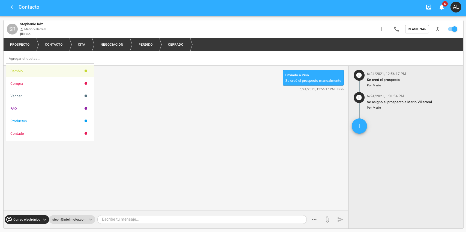Expand the steph@intelimotor.com address dropdown
This screenshot has height=232, width=466.
(72, 220)
